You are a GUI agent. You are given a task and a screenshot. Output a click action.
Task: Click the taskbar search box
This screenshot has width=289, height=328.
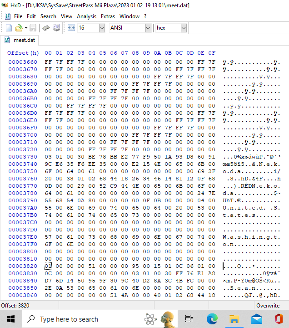100,319
